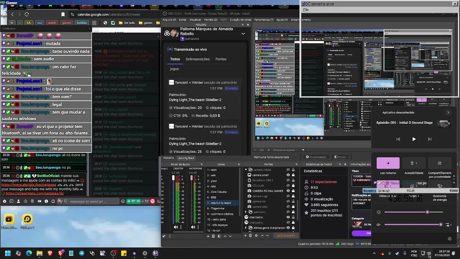
Task: Open Brave browser from the taskbar
Action: [x=50, y=253]
